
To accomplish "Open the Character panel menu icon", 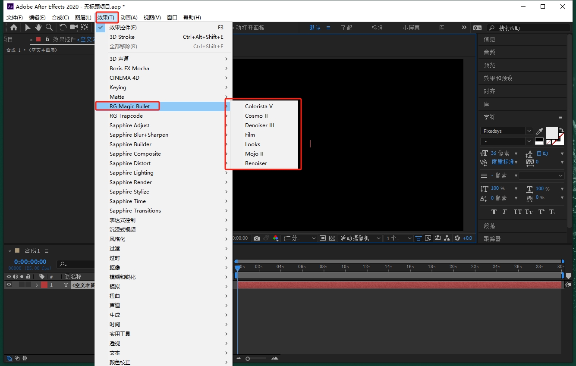I will (560, 117).
